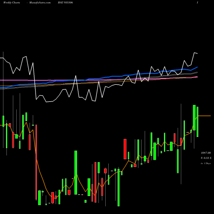Click the "BSE 935596" symbol text

click(65, 3)
